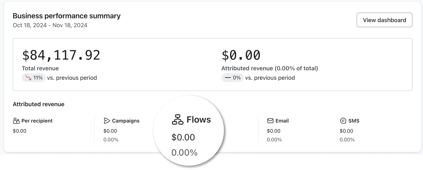The height and width of the screenshot is (170, 423).
Task: Click the View dashboard button
Action: 384,20
